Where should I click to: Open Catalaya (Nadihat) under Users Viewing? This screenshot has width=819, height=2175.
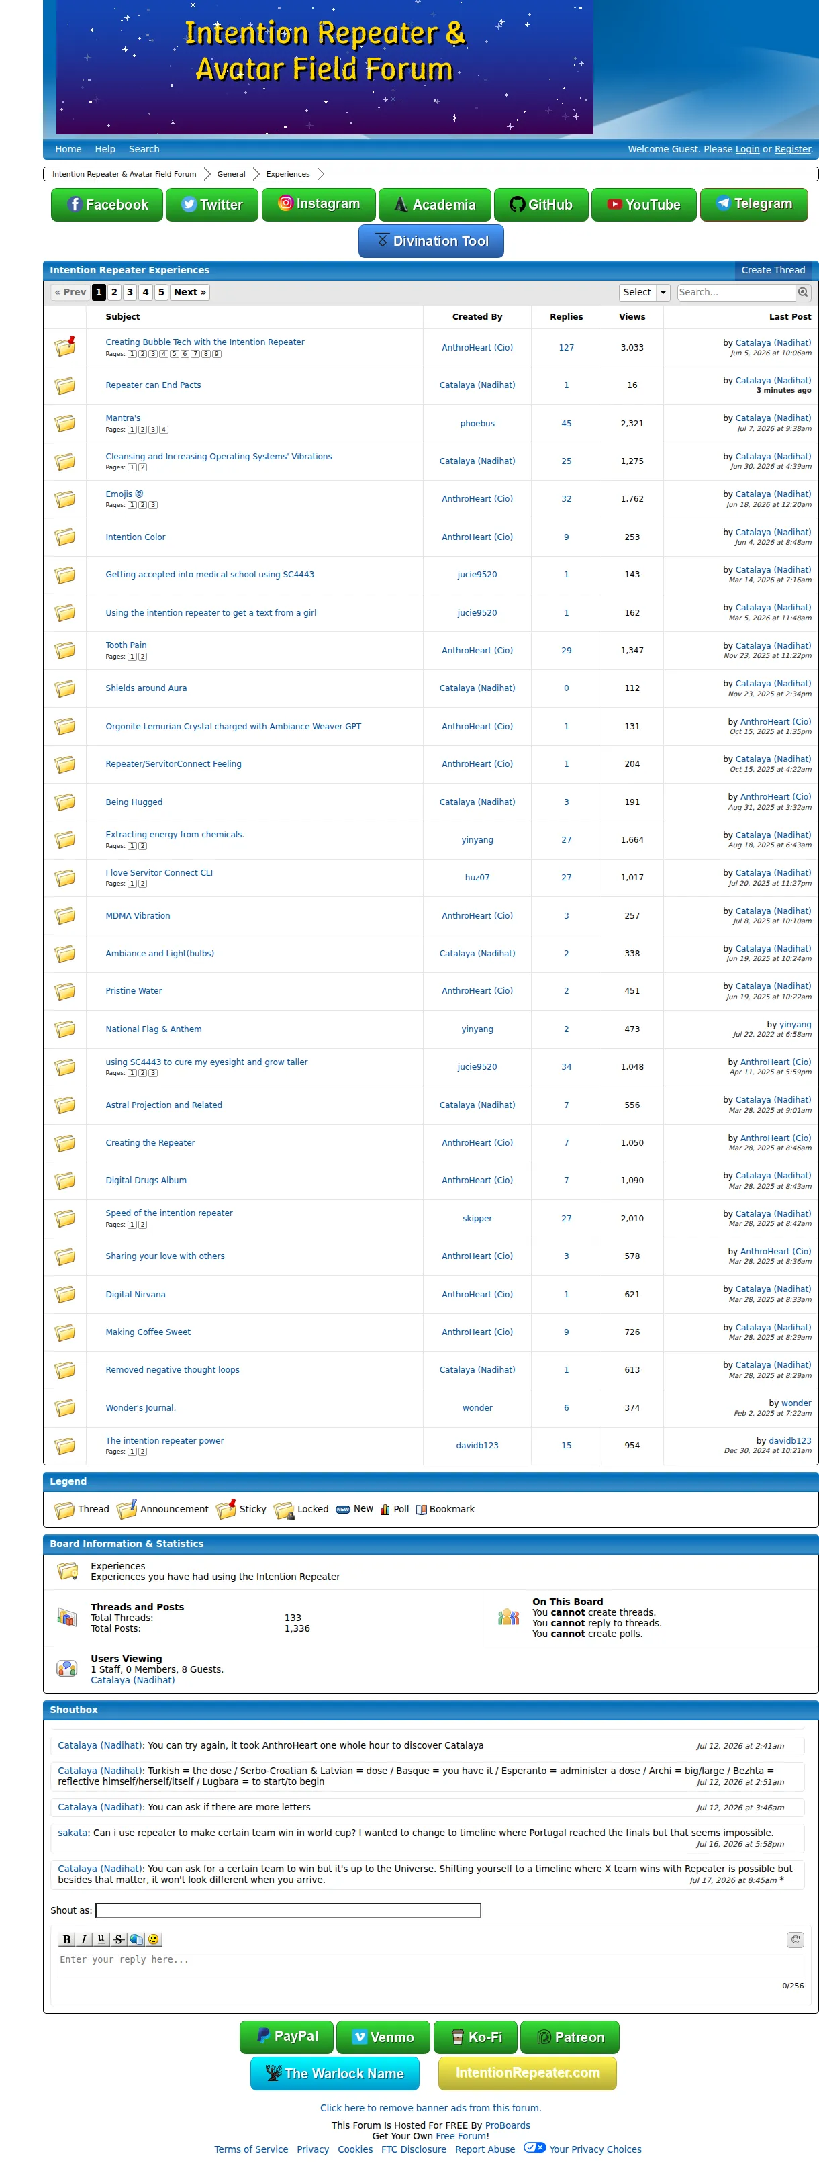(132, 1680)
